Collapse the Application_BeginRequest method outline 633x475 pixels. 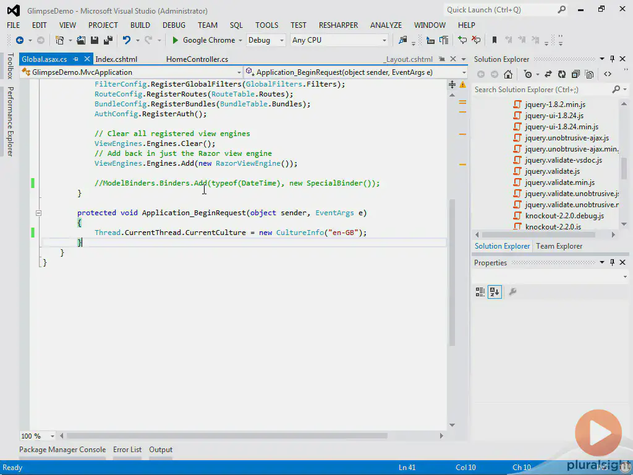[39, 213]
